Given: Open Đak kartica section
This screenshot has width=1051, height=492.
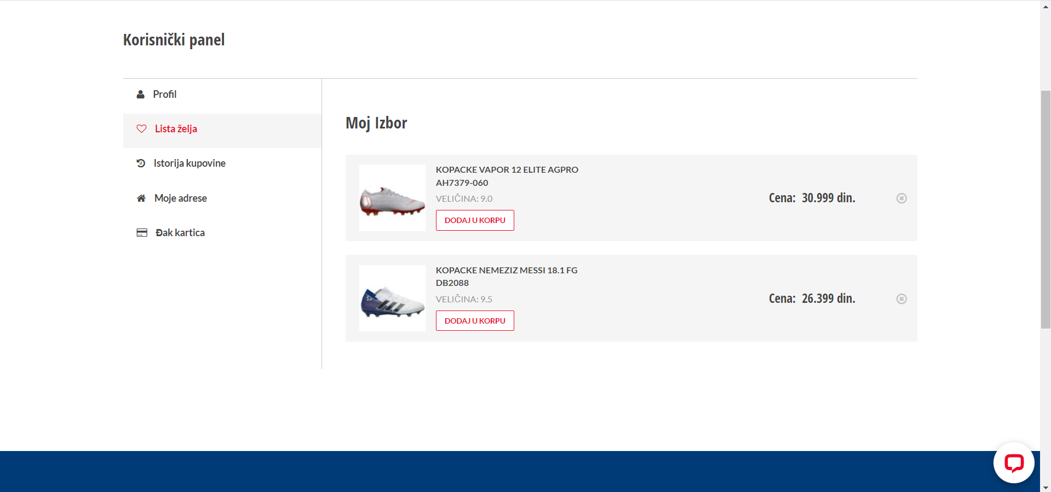Looking at the screenshot, I should click(180, 233).
